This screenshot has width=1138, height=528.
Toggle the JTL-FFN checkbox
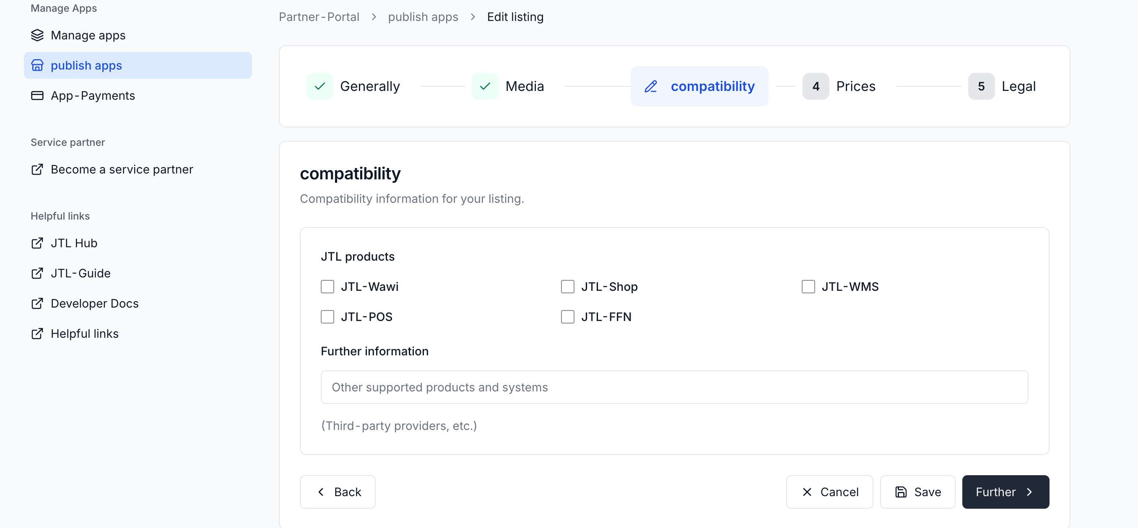point(568,317)
